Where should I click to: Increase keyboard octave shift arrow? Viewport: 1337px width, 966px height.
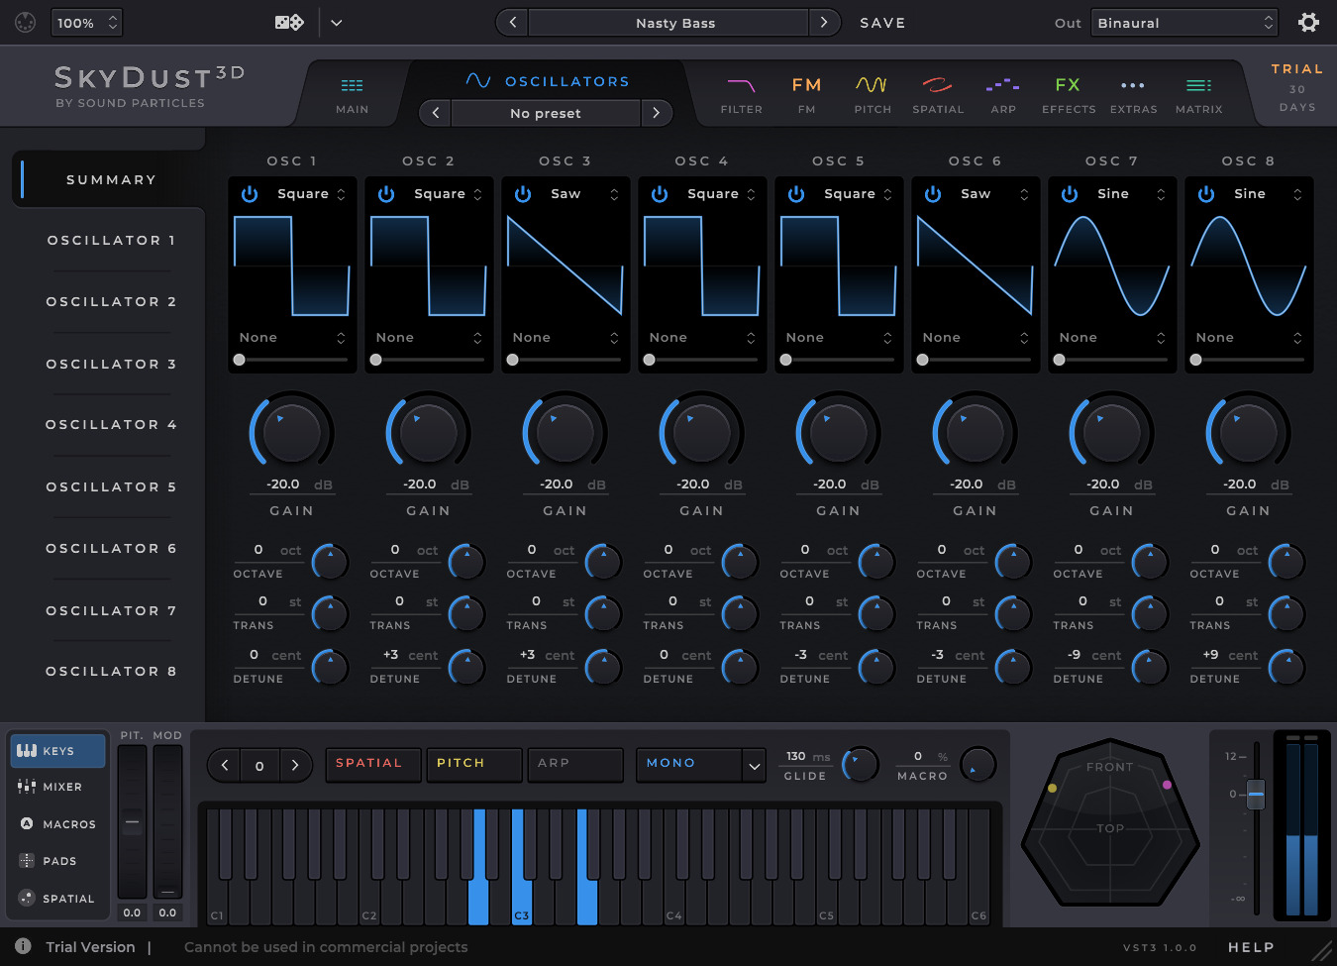coord(294,765)
